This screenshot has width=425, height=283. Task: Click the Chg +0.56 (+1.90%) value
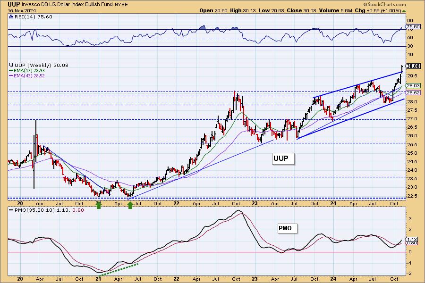click(378, 10)
